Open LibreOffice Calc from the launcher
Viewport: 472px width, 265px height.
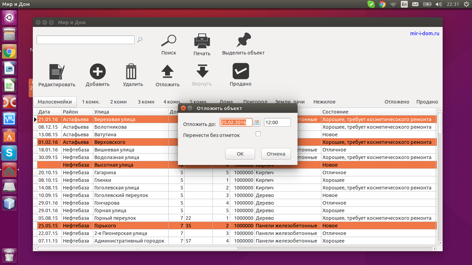click(x=9, y=86)
